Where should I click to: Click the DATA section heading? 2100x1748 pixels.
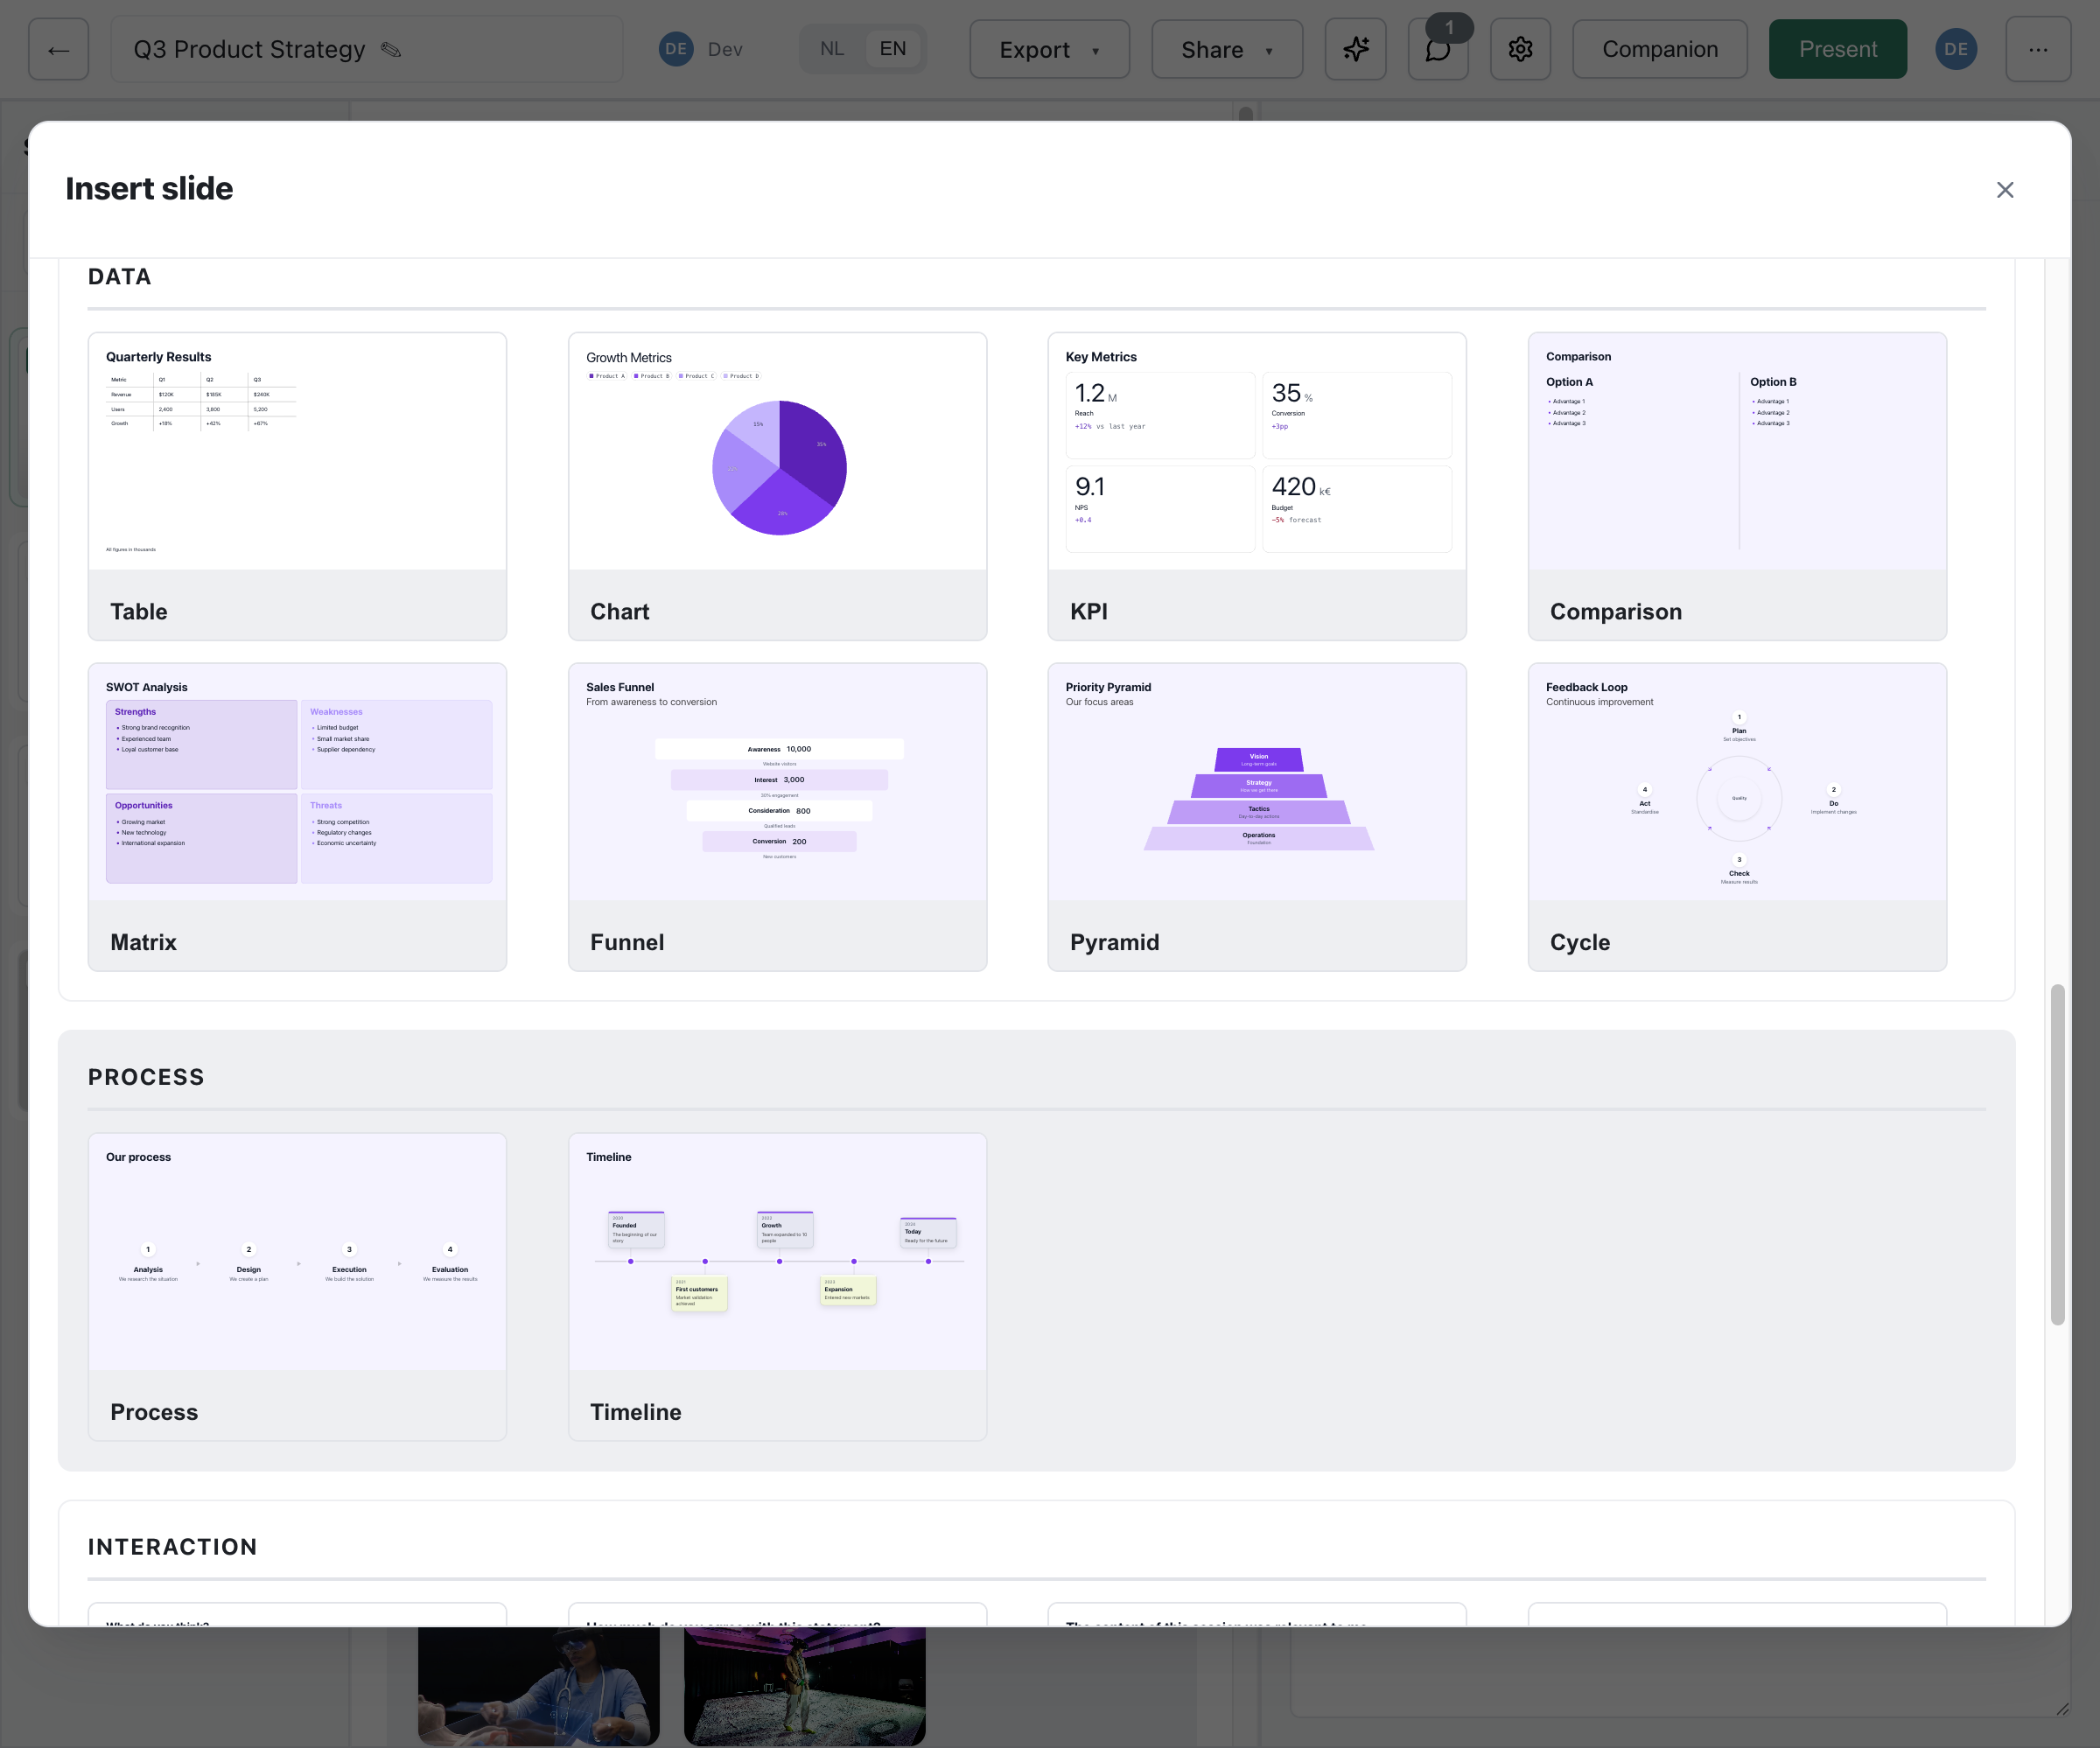(x=120, y=277)
